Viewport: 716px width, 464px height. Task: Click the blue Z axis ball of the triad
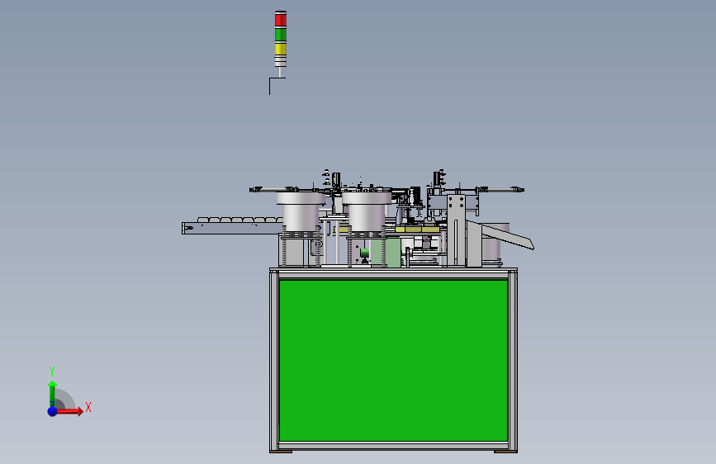point(53,411)
